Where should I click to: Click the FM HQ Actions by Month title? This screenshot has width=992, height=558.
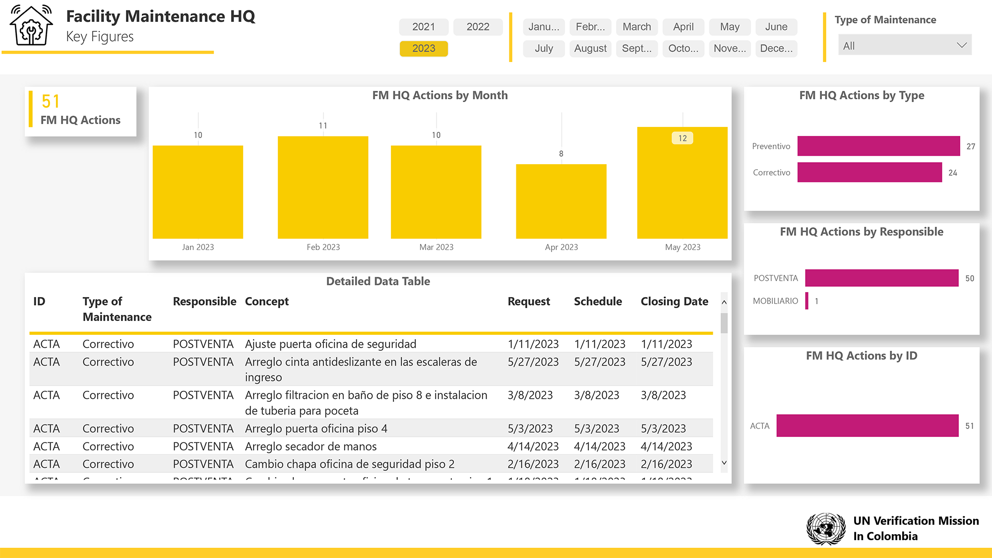pyautogui.click(x=440, y=95)
